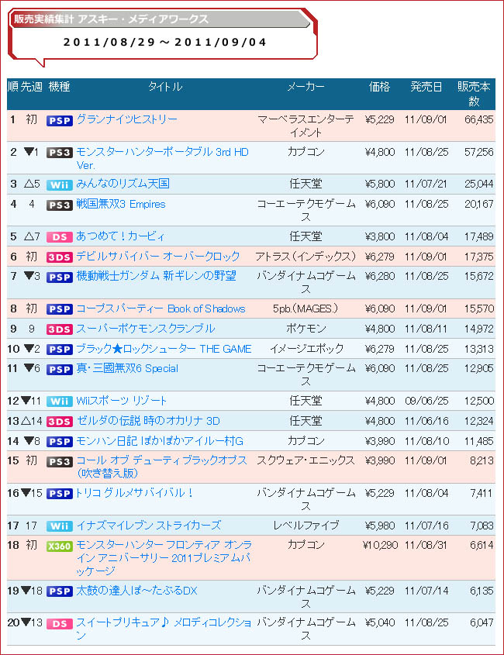Open 機動戦士ガンダム 新ギレンの野望 link

[x=157, y=276]
